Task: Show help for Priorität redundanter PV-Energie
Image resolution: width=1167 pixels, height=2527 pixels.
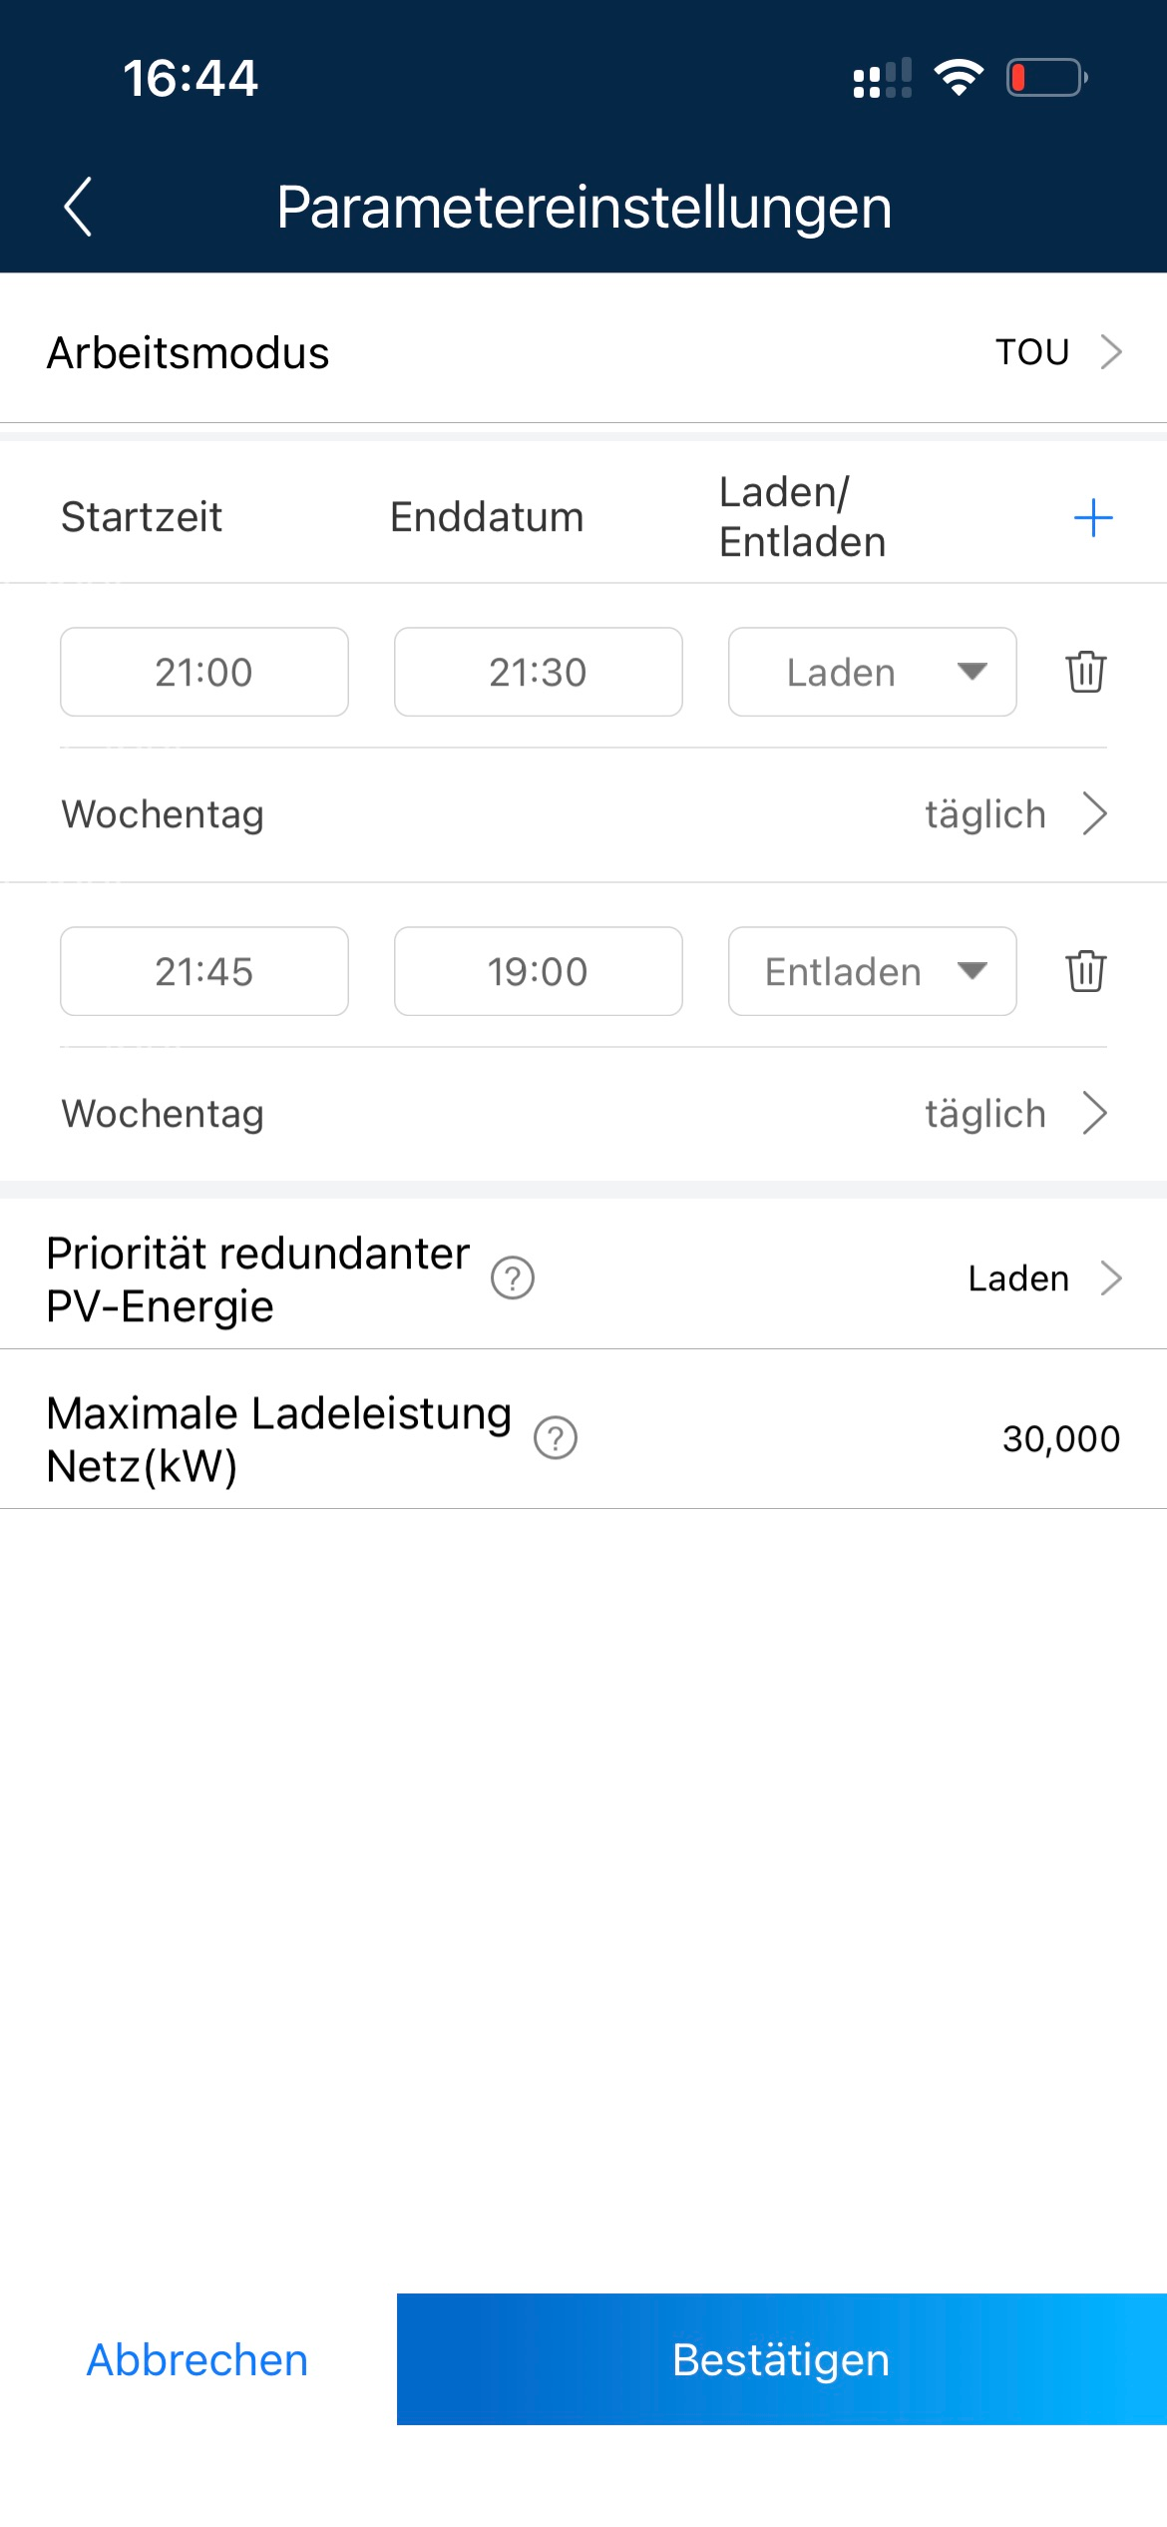Action: coord(513,1278)
